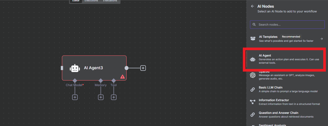This screenshot has width=328, height=126.
Task: Click the Memory label
Action: pos(101,85)
